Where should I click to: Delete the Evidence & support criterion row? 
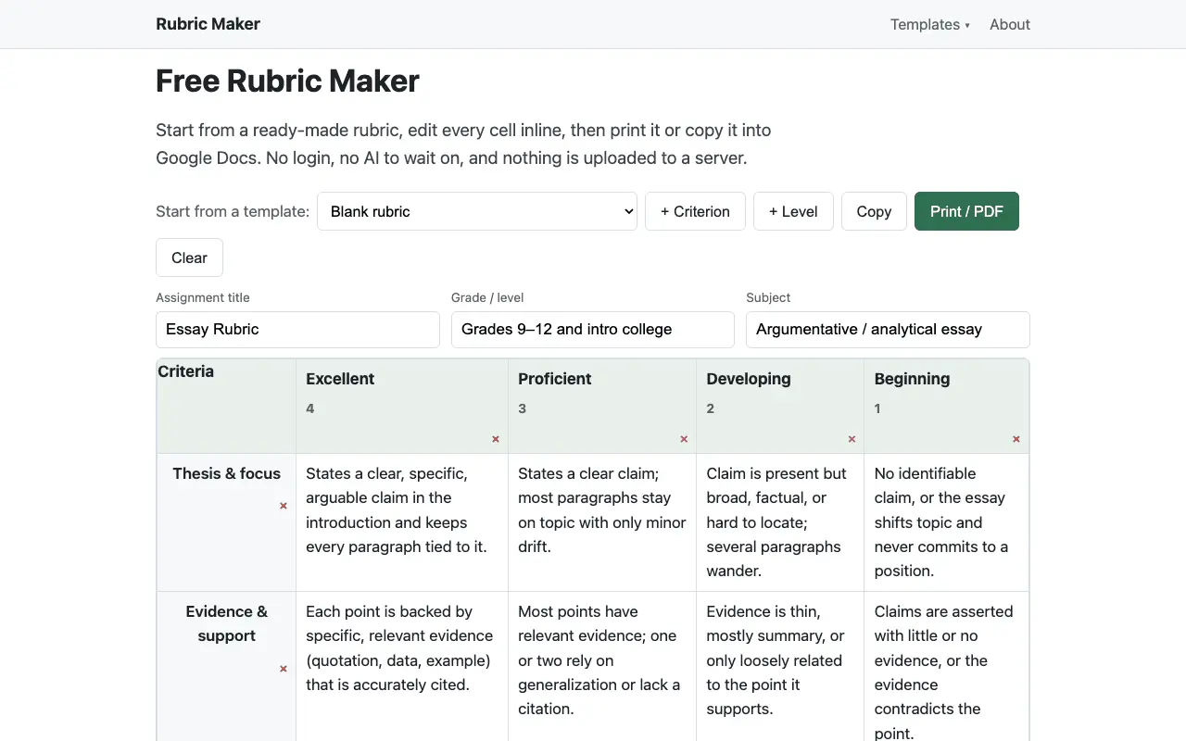coord(284,669)
